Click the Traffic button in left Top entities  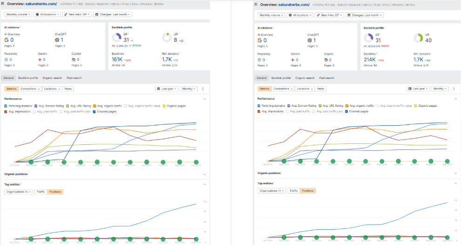point(41,192)
